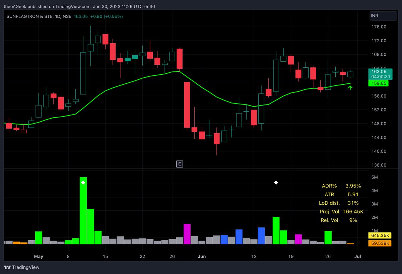Click the SUNFLAG IRON & STE symbol title

pyautogui.click(x=38, y=16)
